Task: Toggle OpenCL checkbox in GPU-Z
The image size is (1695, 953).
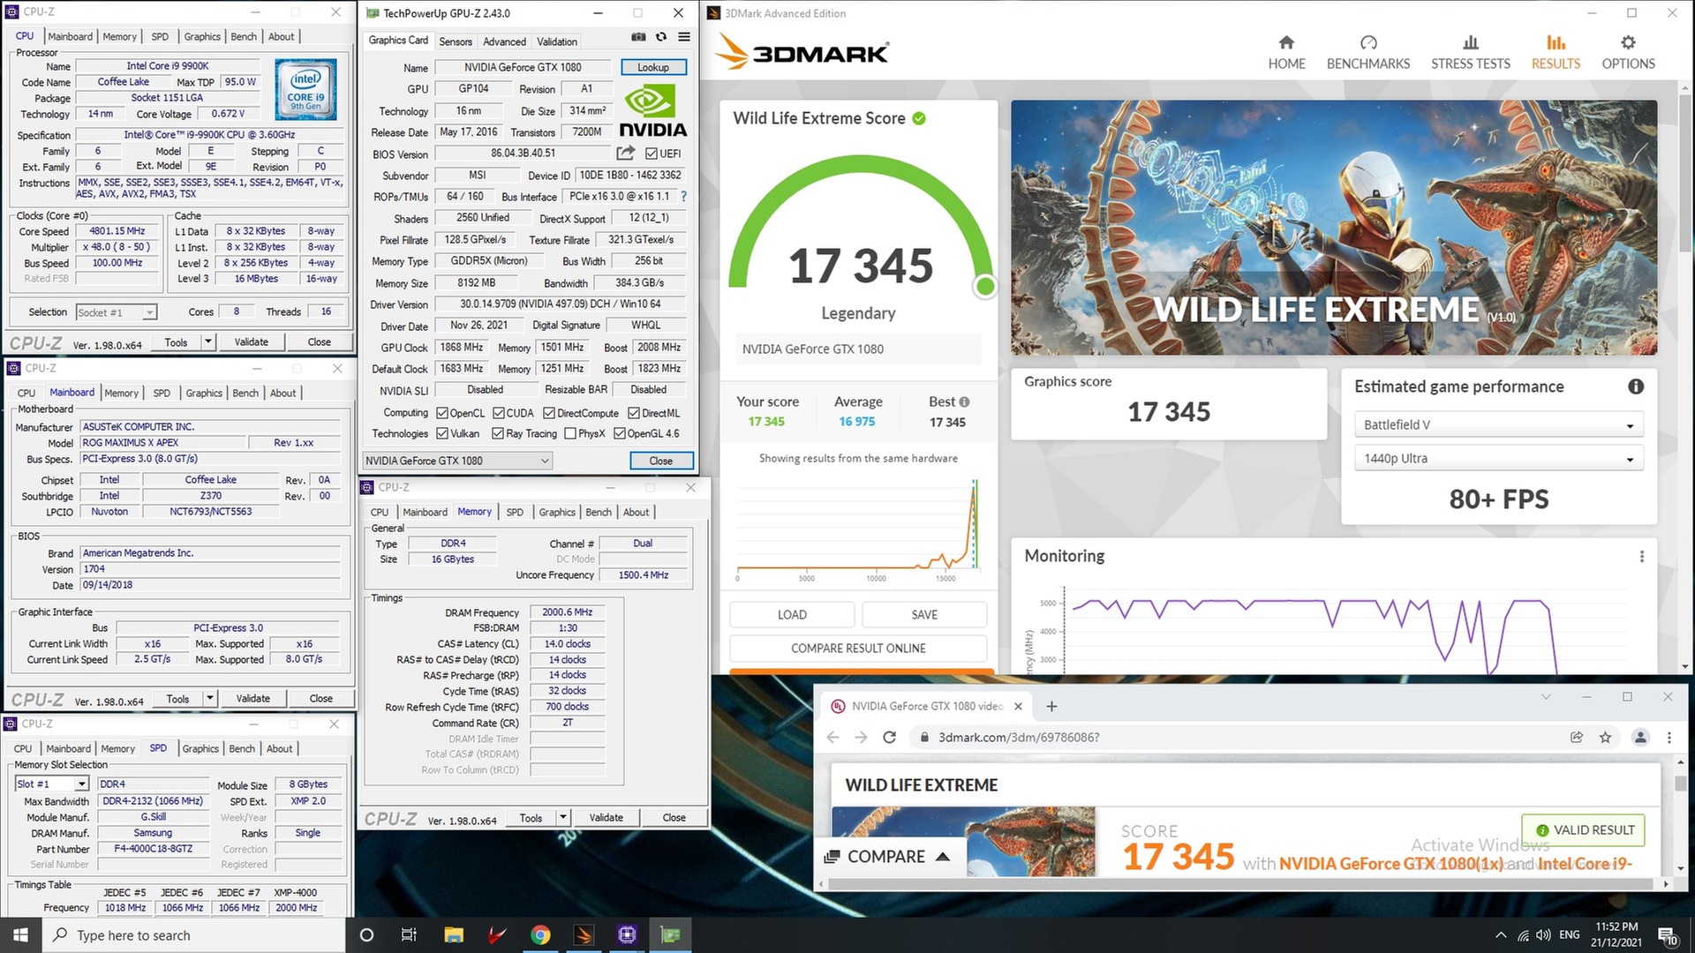Action: point(442,413)
